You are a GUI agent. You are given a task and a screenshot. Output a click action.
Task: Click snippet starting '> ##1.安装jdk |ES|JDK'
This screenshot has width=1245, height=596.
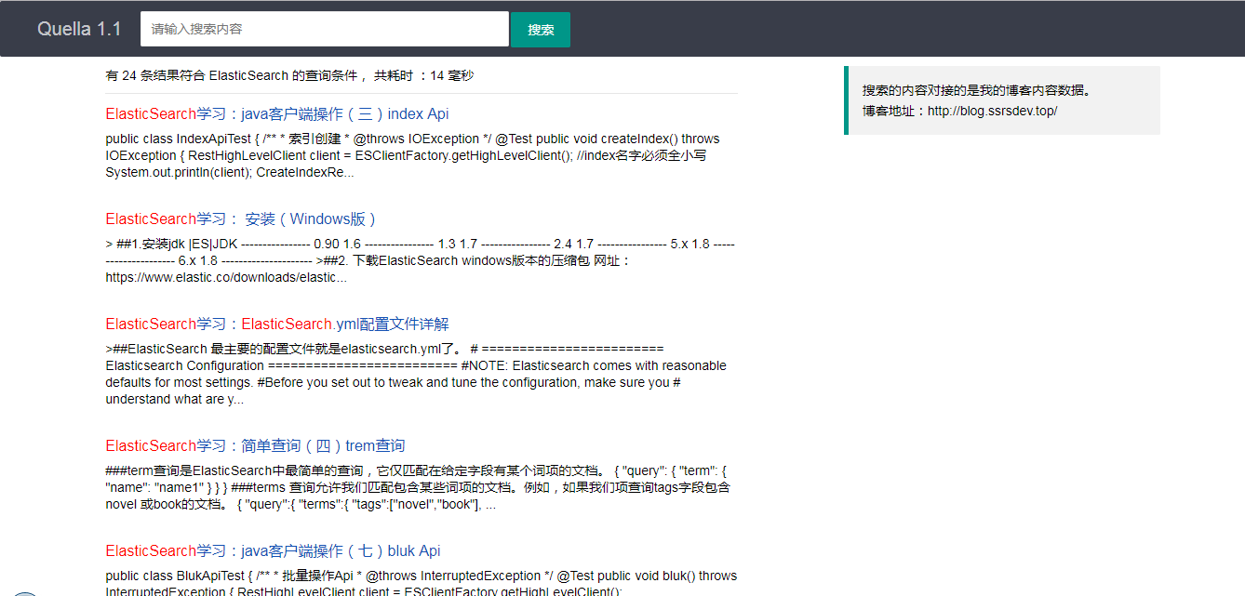(x=421, y=260)
